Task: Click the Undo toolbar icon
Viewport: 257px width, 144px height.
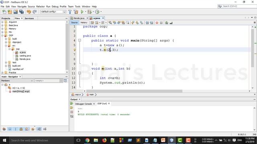Action: [x=29, y=12]
